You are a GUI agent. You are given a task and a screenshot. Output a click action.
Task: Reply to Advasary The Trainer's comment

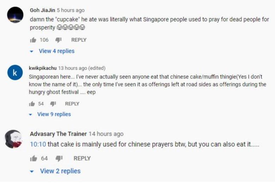coord(82,158)
